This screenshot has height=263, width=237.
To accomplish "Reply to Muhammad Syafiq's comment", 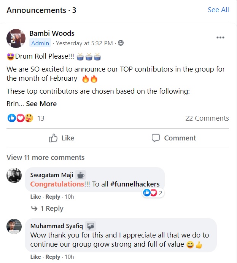I will [x=53, y=257].
